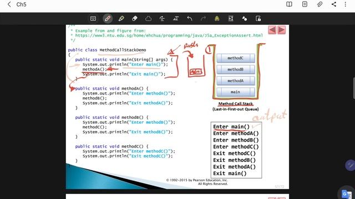The image size is (355, 199).
Task: Undo the last stroke
Action: pyautogui.click(x=190, y=18)
